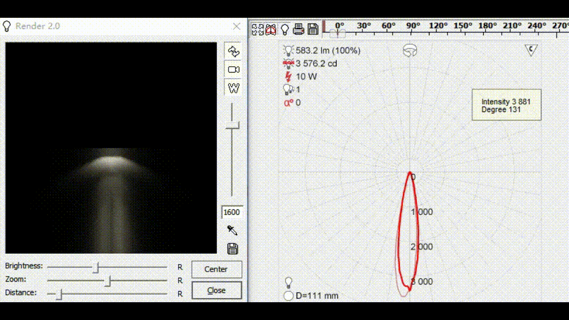Click the rotate view icon in Render window
This screenshot has height=320, width=569.
(233, 51)
